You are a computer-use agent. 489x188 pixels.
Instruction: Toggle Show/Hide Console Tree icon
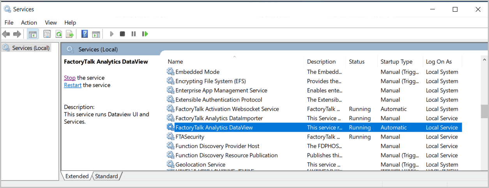tap(32, 34)
